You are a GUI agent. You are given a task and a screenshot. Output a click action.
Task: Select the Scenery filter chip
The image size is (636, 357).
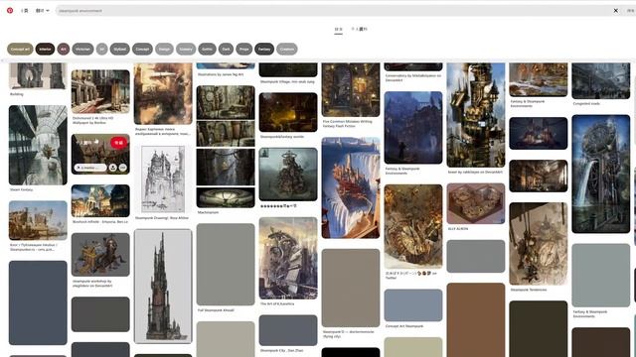click(186, 49)
